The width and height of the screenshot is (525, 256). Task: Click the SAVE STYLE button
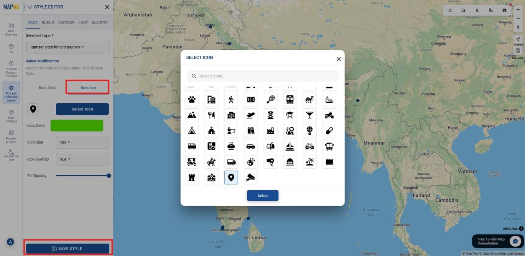click(68, 248)
